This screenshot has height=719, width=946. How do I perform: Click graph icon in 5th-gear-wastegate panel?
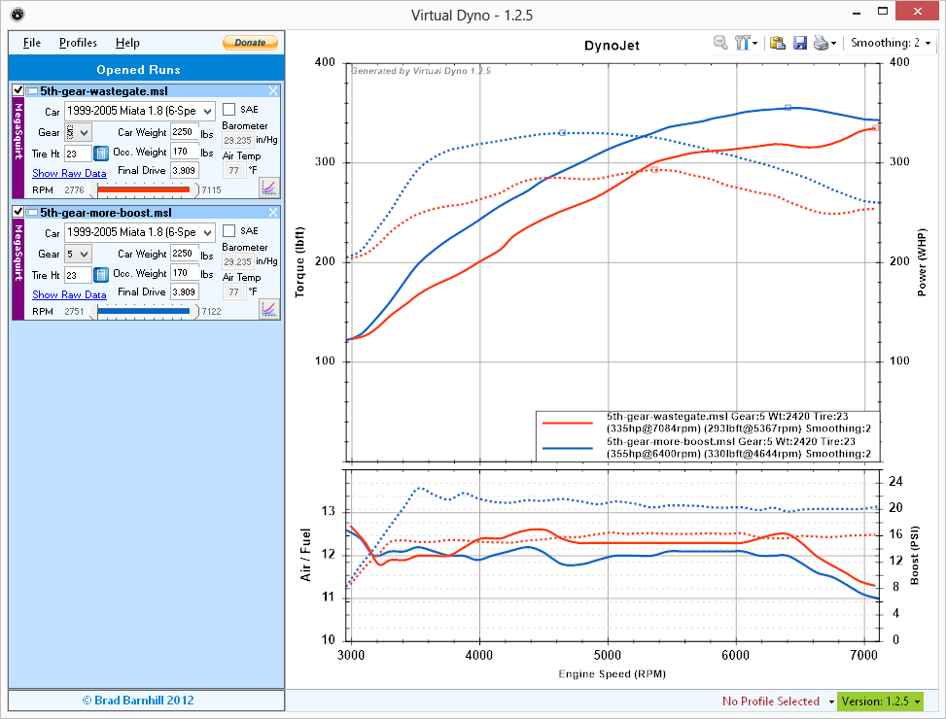(269, 187)
